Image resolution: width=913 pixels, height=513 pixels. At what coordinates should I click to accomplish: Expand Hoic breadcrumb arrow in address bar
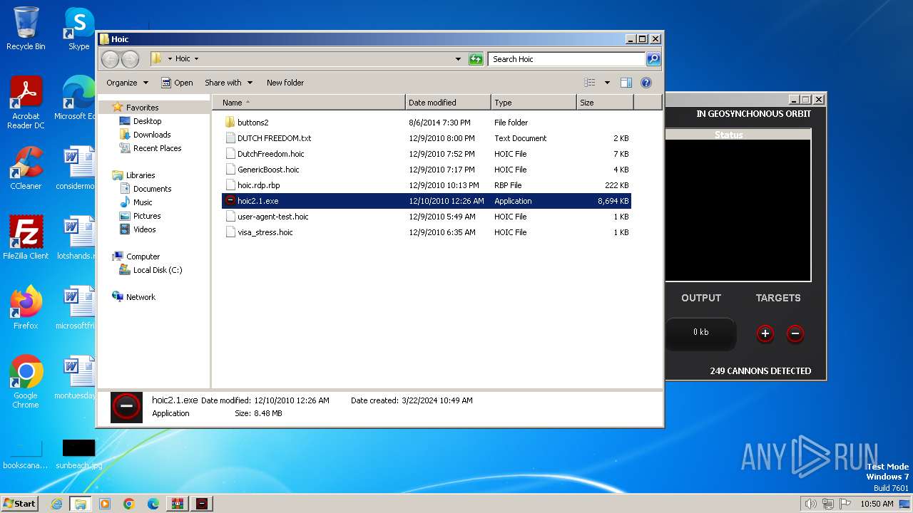tap(196, 59)
